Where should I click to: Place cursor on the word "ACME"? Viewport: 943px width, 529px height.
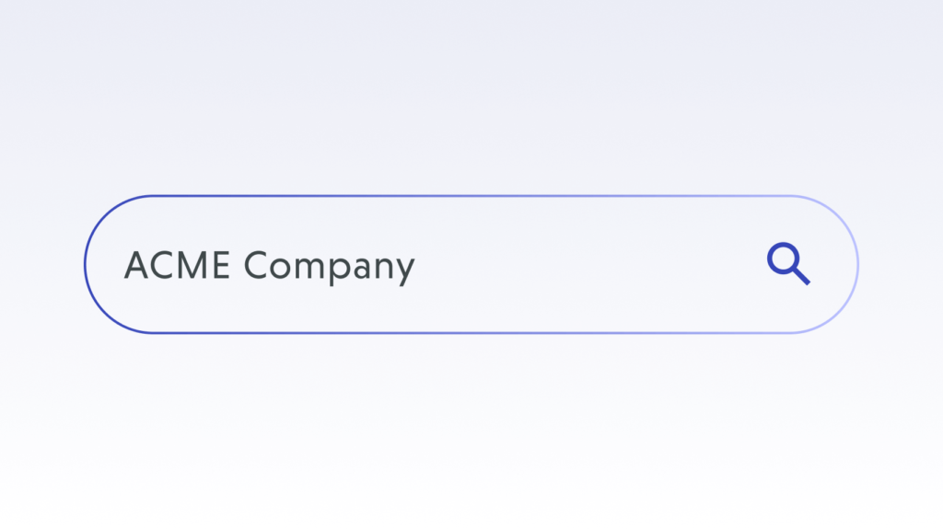179,266
